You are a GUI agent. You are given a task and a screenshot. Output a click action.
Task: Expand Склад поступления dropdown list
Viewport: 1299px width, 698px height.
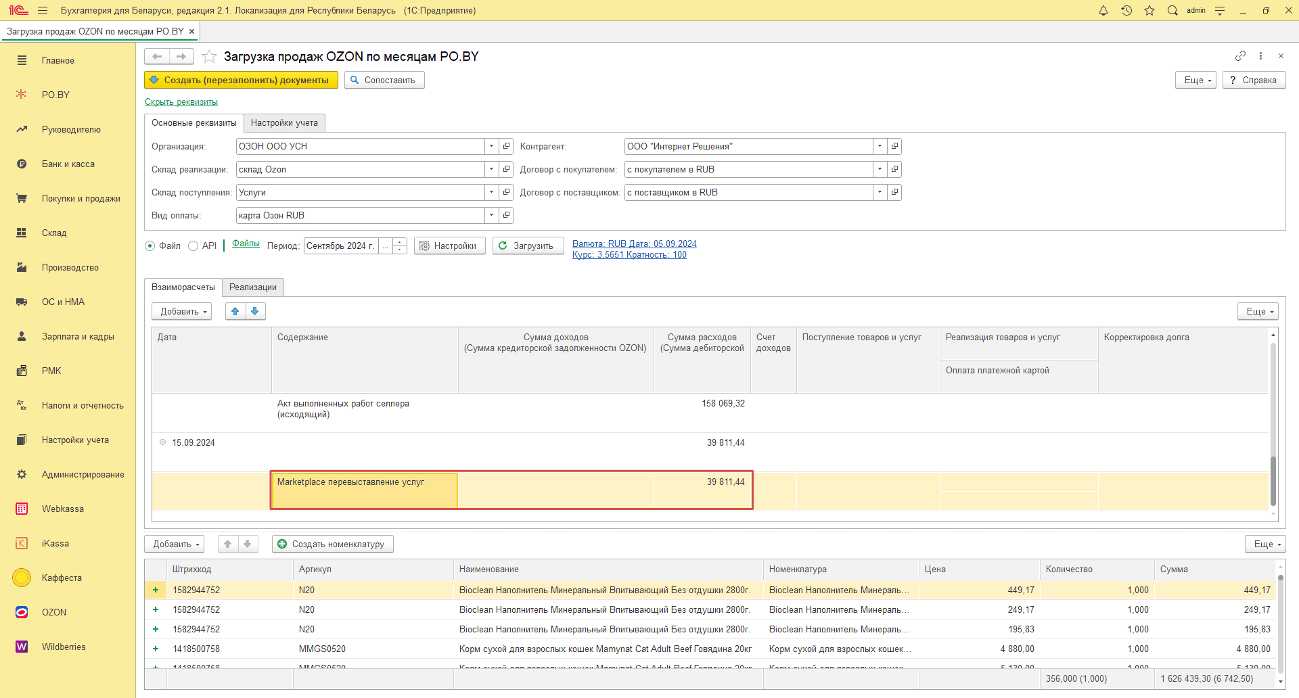coord(492,192)
